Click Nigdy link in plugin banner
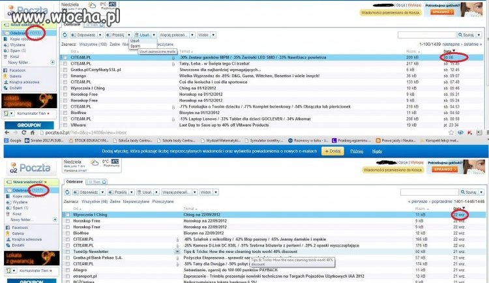The image size is (489, 283). [377, 151]
